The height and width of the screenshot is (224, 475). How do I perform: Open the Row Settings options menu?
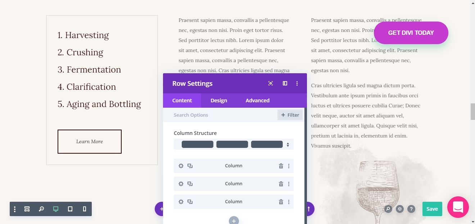point(297,83)
